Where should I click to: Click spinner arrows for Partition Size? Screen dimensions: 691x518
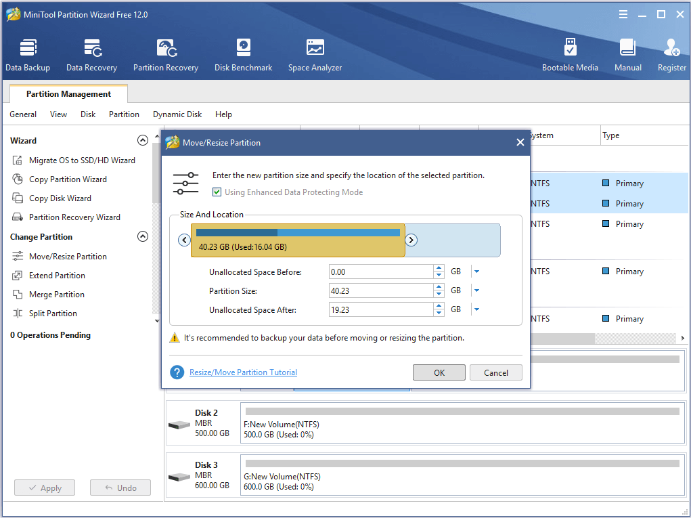click(439, 291)
